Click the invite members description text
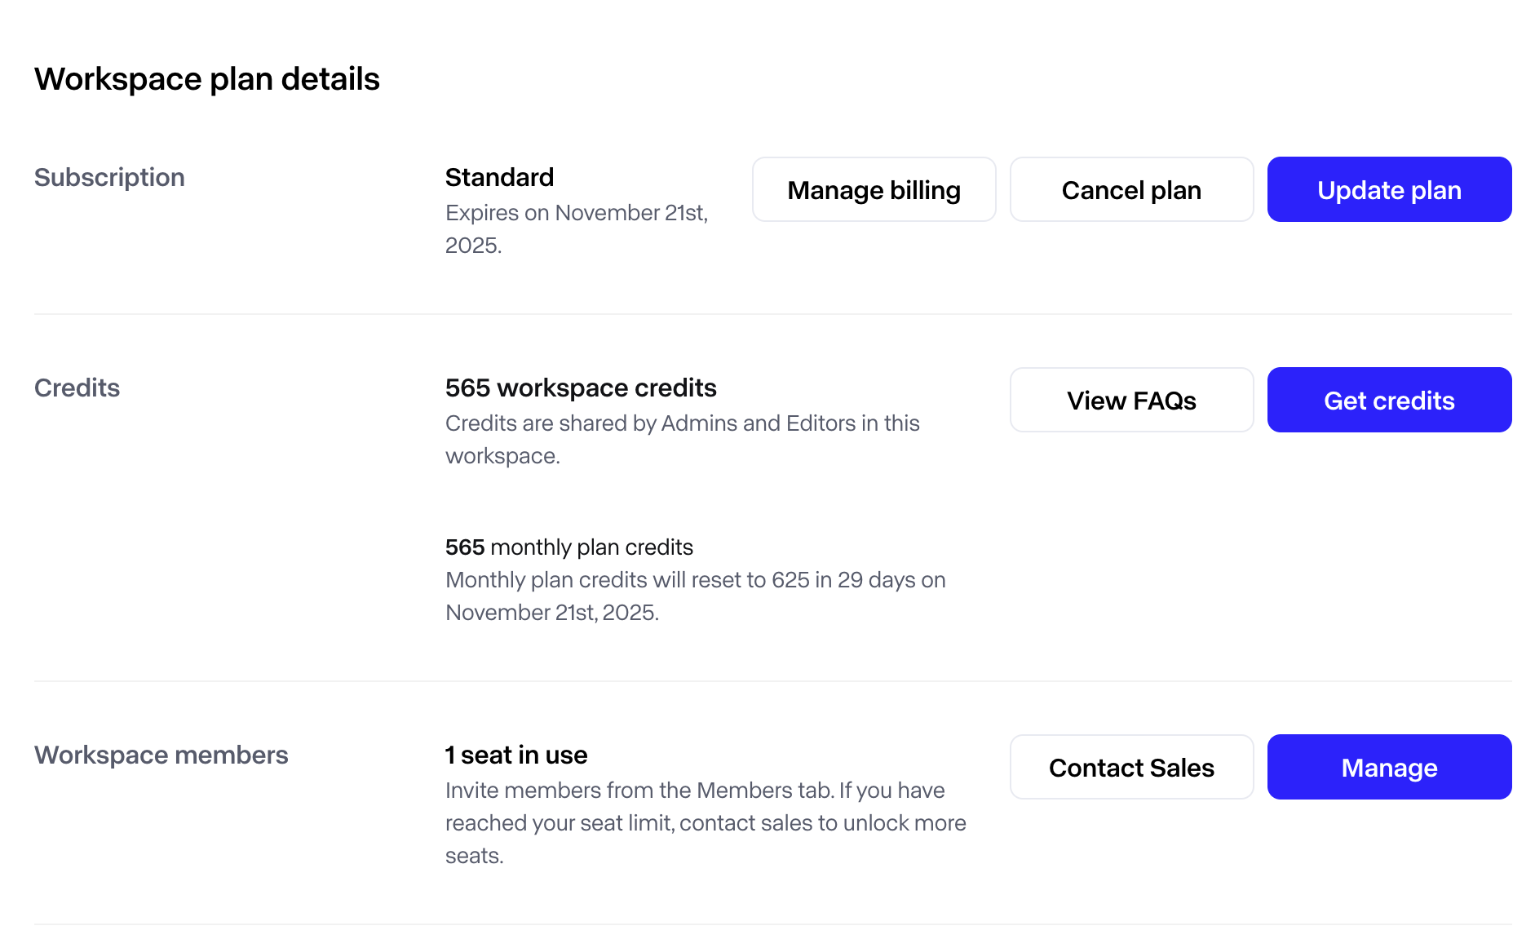This screenshot has width=1535, height=948. [x=706, y=822]
